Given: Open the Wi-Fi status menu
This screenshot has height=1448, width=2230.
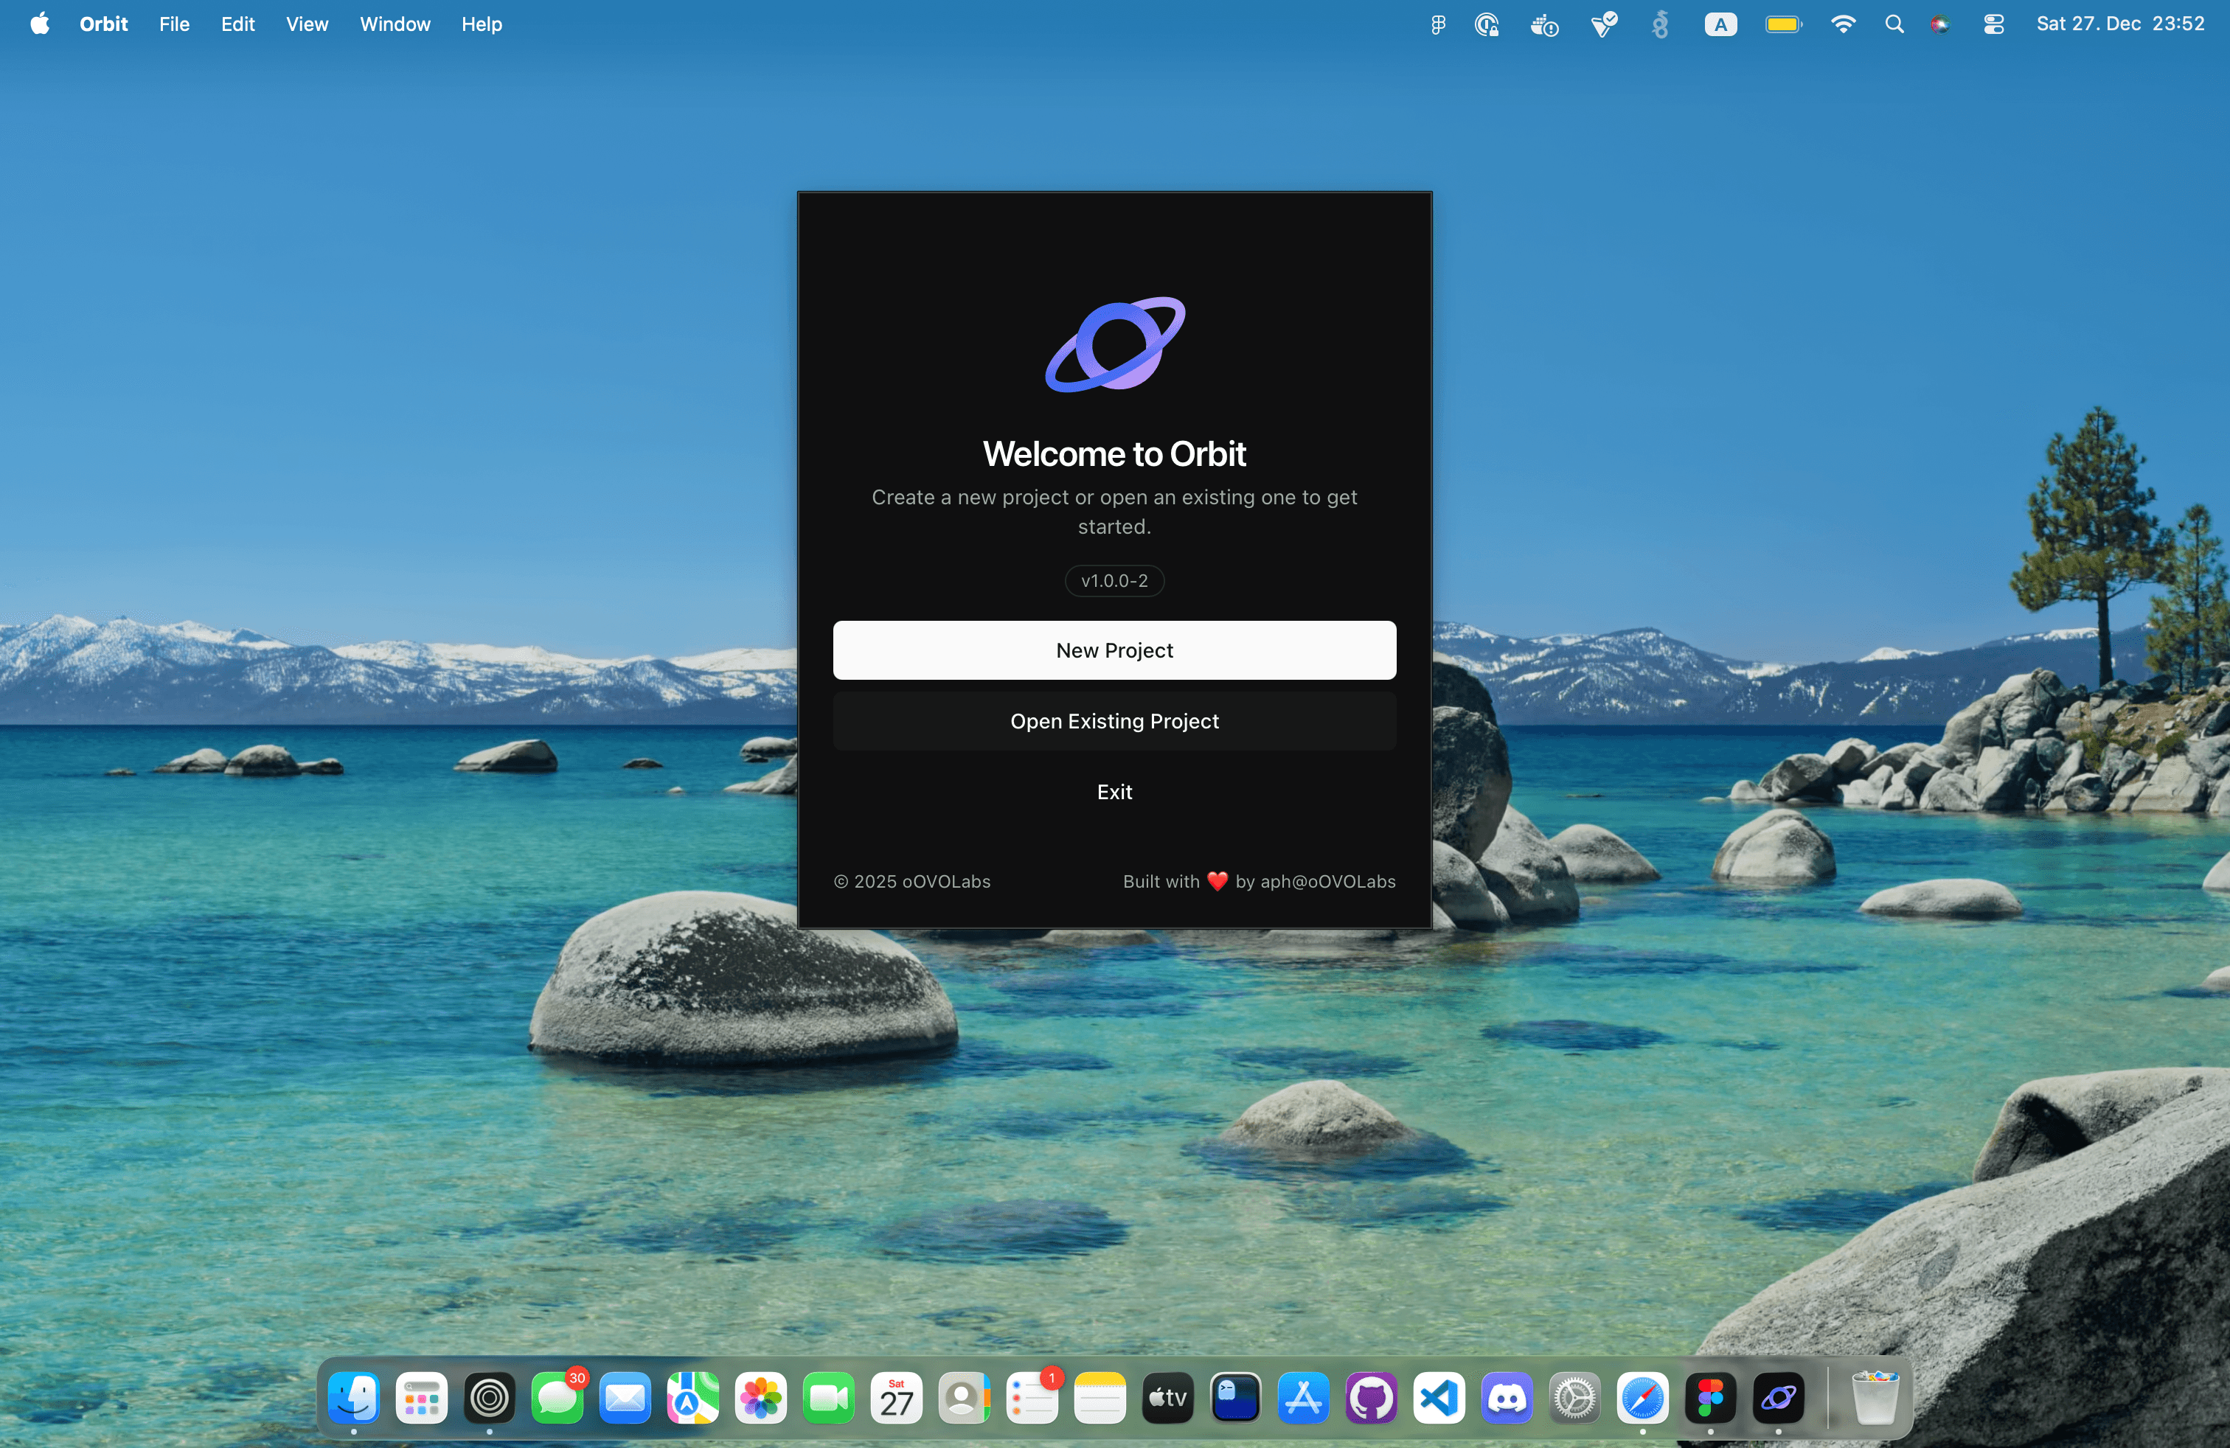Looking at the screenshot, I should click(1842, 24).
